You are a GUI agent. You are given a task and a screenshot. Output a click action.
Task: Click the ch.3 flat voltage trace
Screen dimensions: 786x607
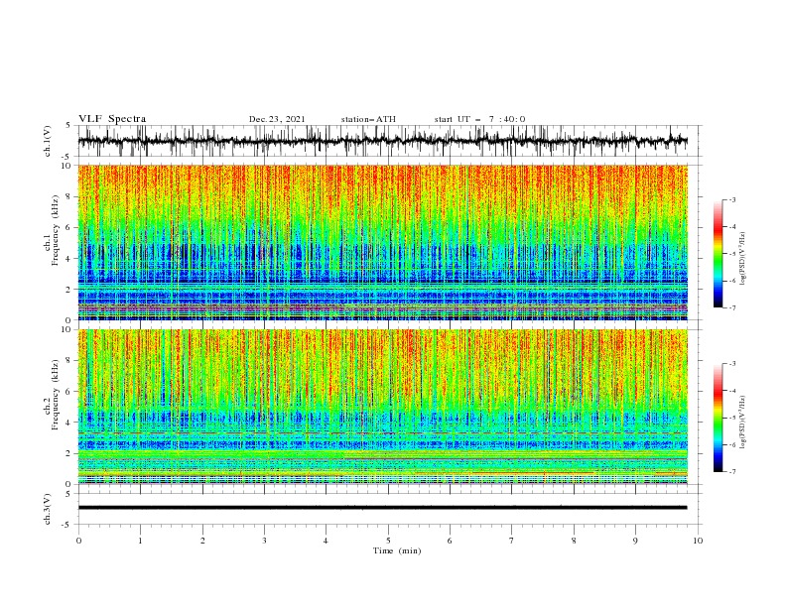382,508
